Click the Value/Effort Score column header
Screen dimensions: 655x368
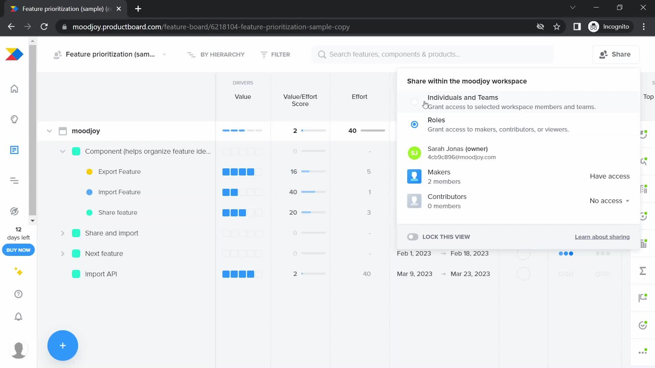(x=300, y=100)
